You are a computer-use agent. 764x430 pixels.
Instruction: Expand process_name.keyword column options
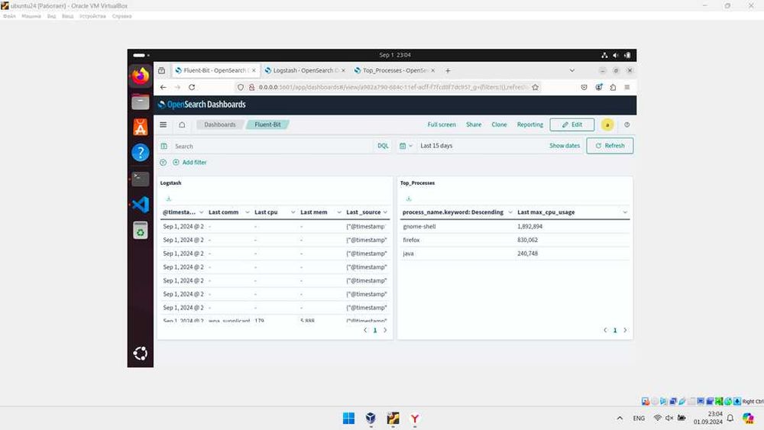point(510,212)
